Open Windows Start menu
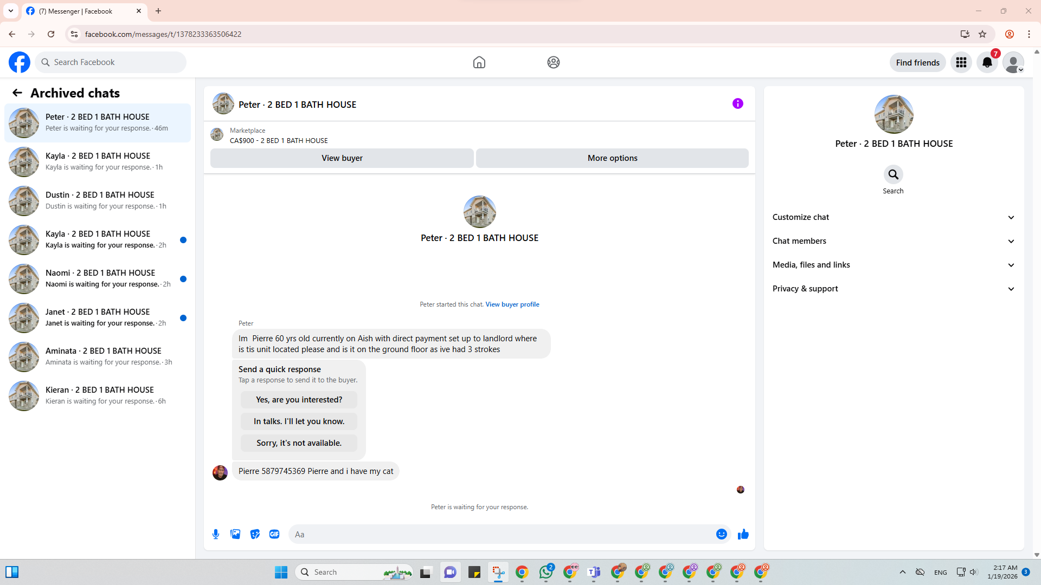 tap(281, 572)
